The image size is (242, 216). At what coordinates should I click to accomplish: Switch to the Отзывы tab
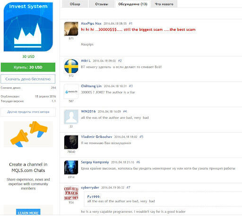pos(102,4)
